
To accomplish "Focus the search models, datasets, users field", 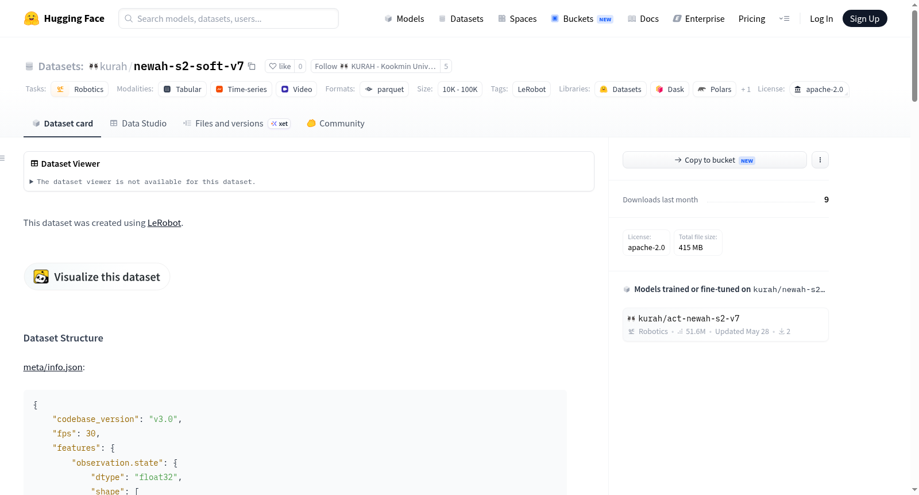I will (229, 18).
